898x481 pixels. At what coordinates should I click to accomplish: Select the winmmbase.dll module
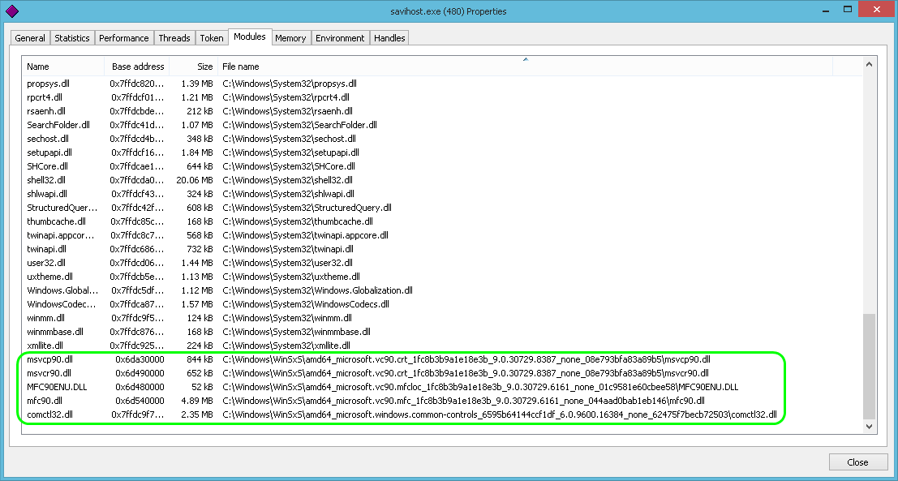tap(442, 332)
